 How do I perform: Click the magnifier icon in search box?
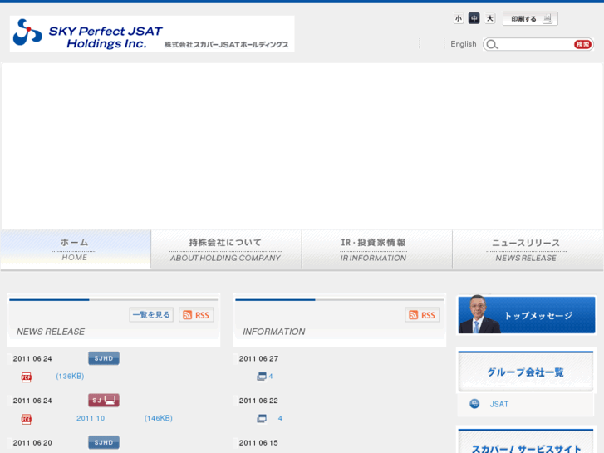[492, 45]
